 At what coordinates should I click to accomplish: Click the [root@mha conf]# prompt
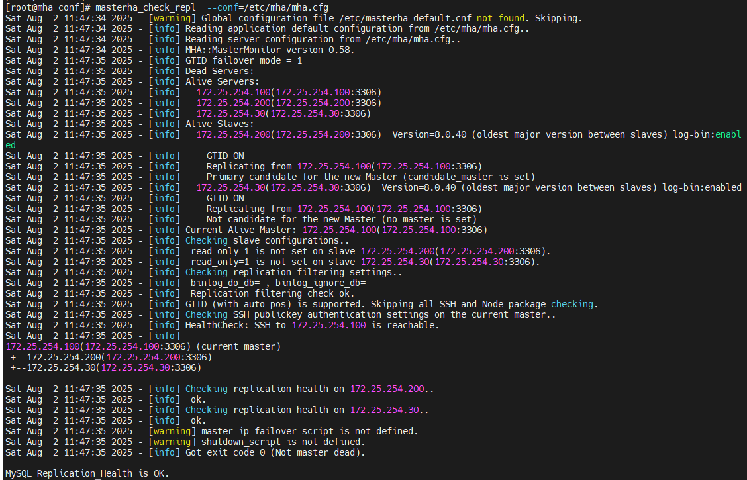click(x=48, y=8)
